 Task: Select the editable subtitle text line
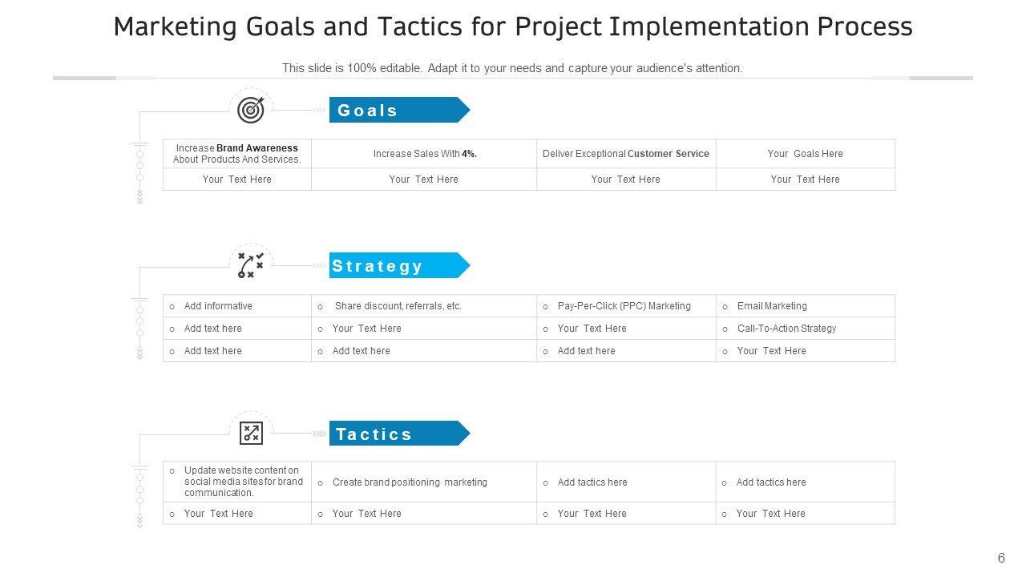(x=512, y=68)
